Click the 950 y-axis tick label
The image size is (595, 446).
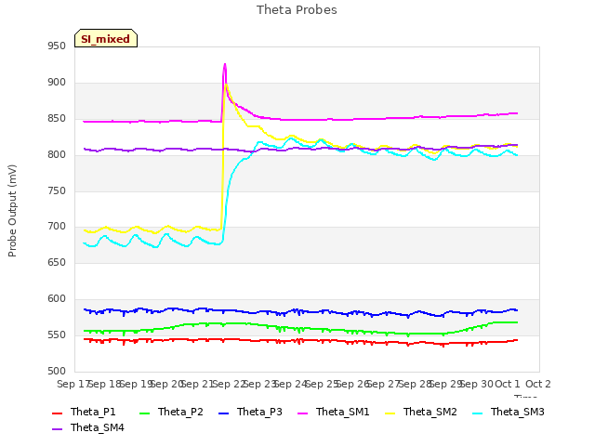tap(57, 46)
